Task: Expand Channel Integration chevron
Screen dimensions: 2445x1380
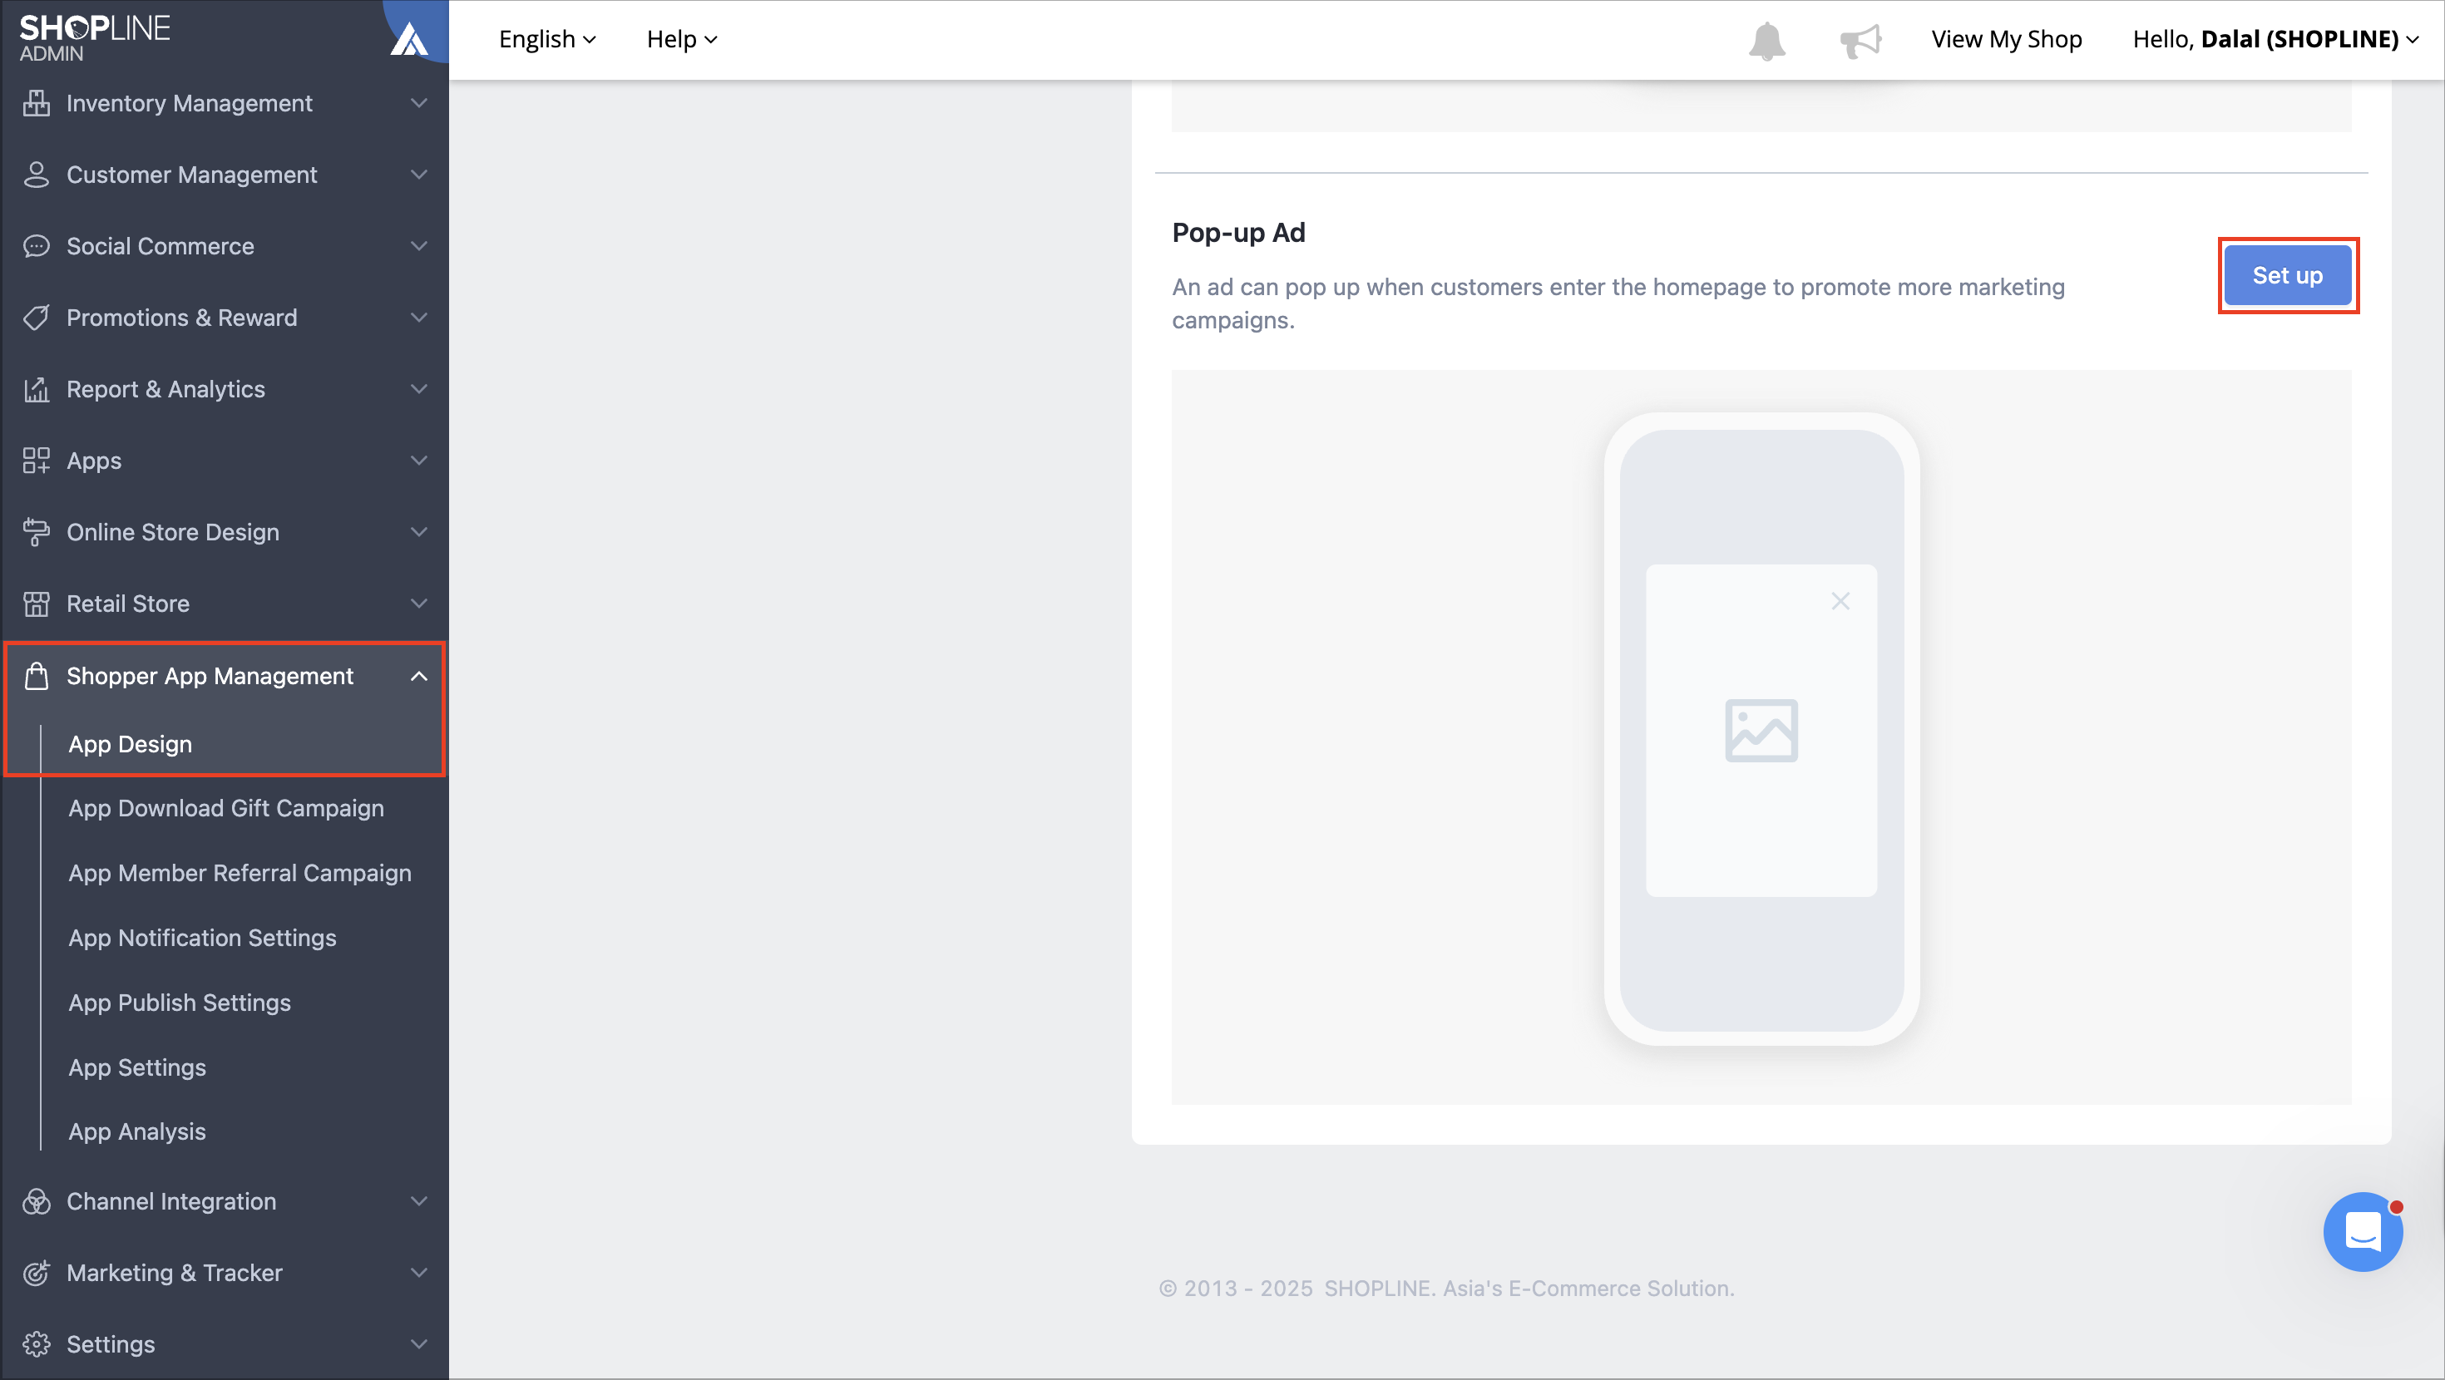Action: coord(418,1201)
